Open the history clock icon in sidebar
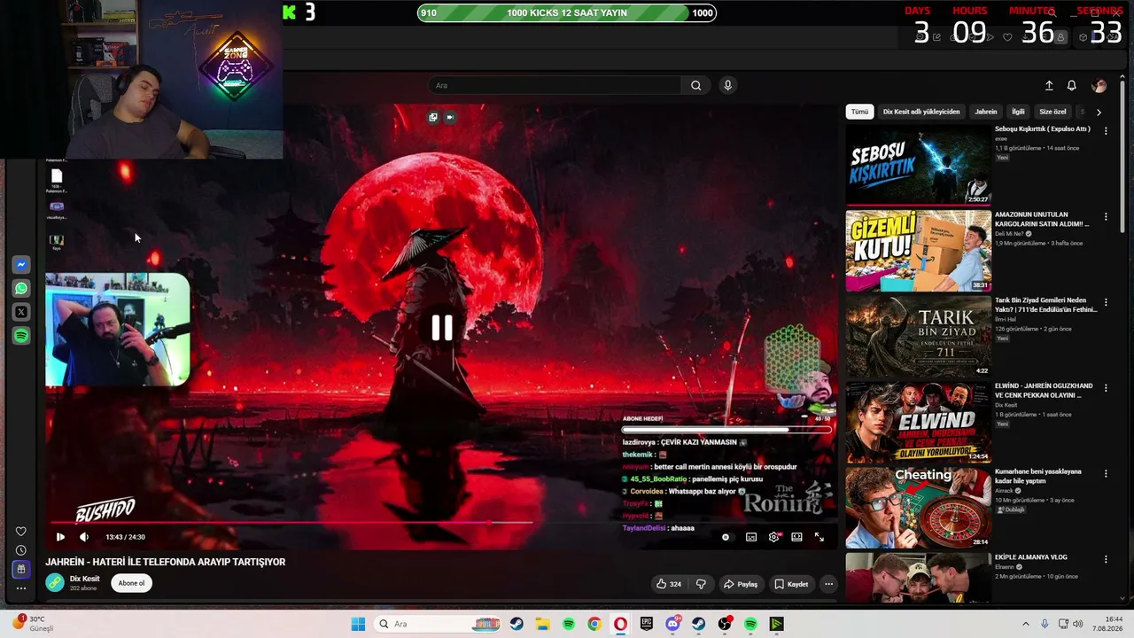Viewport: 1134px width, 638px height. [x=21, y=550]
